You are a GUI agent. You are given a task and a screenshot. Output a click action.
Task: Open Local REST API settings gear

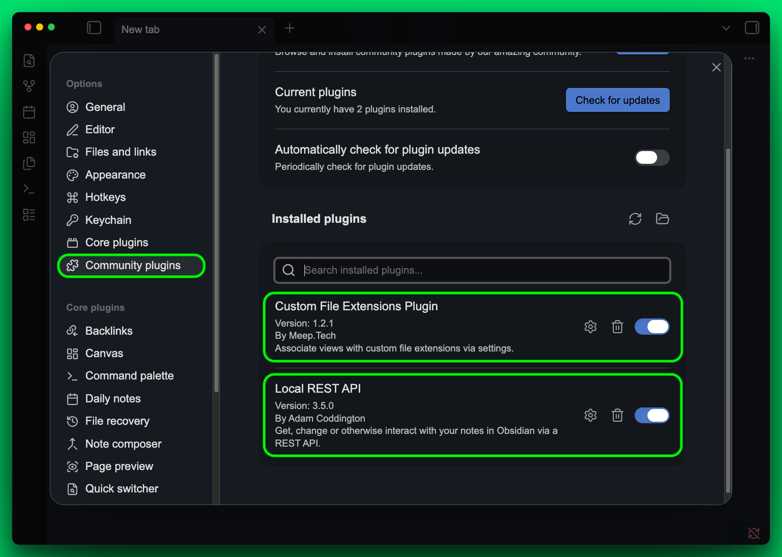590,415
